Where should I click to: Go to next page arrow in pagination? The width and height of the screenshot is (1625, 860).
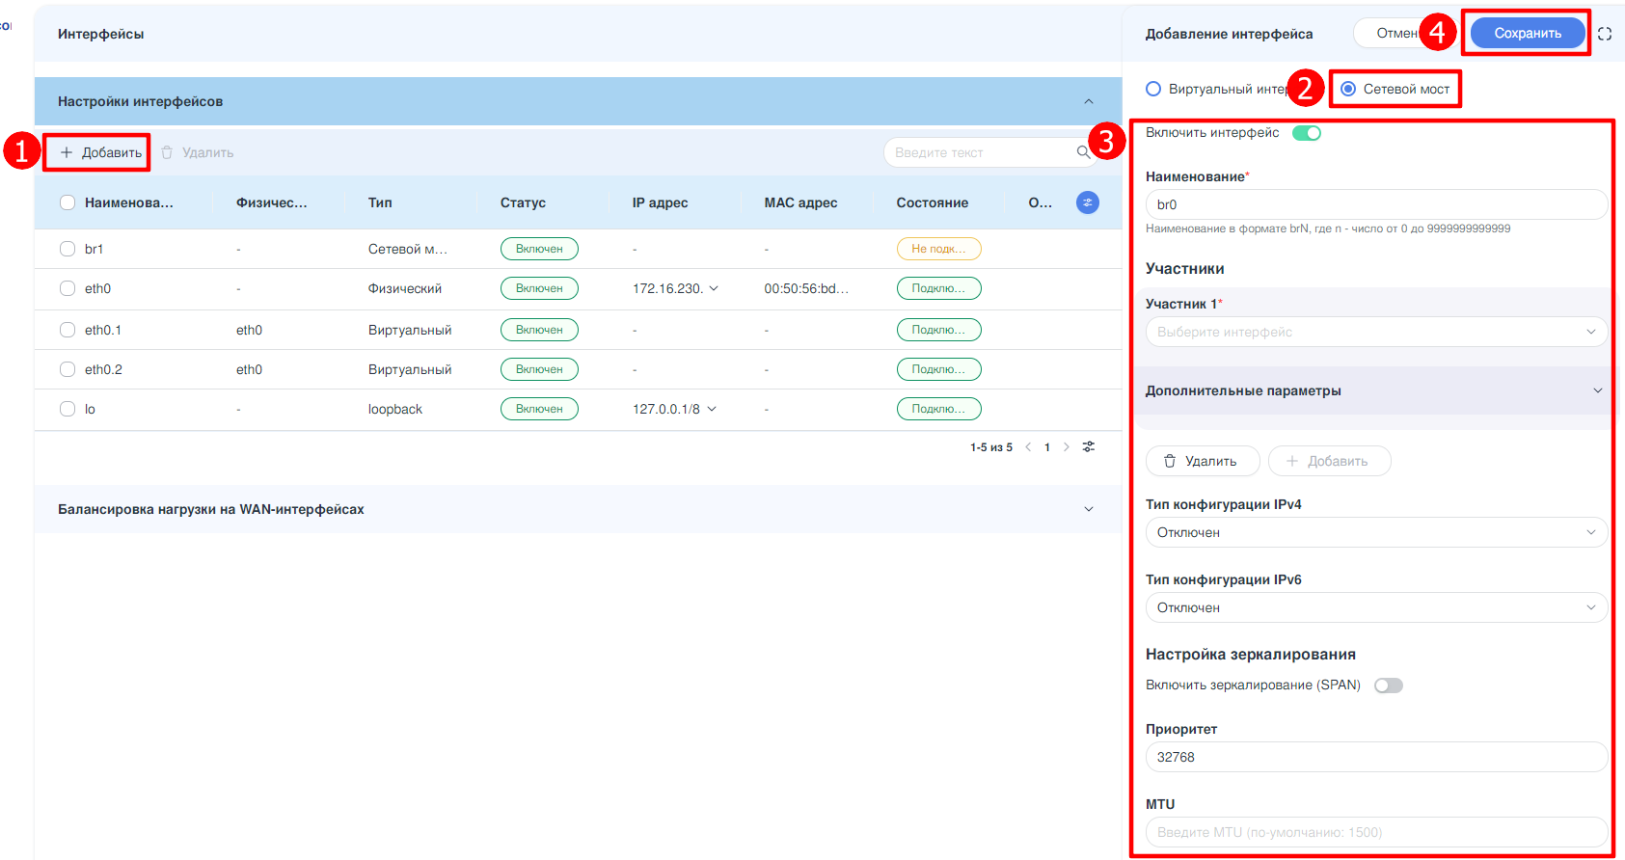point(1066,447)
